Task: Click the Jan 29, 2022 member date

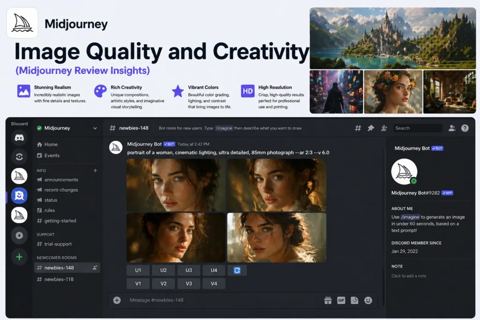Action: click(x=405, y=251)
